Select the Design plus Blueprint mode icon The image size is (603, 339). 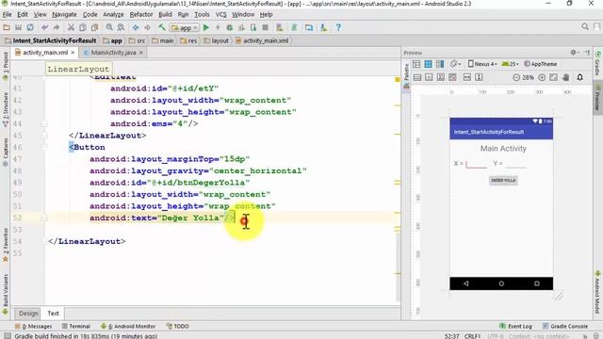point(440,64)
